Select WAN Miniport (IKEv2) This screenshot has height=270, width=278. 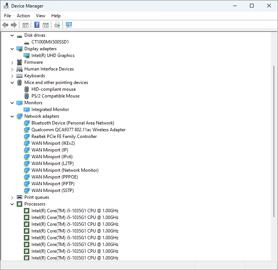[x=53, y=143]
